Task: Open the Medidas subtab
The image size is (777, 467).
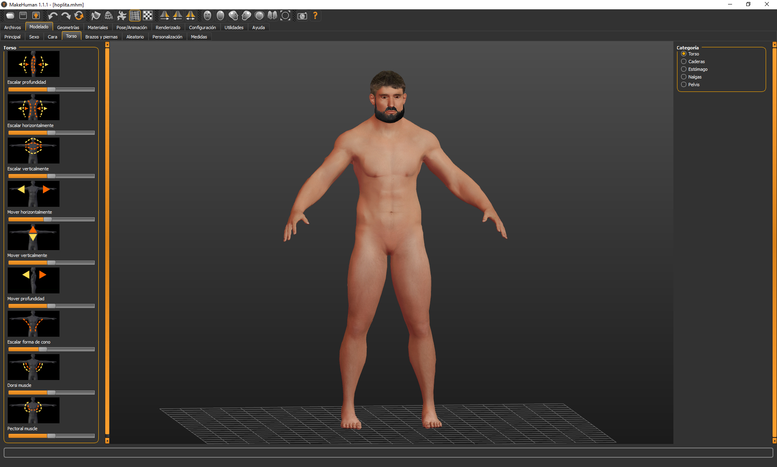Action: (x=199, y=37)
